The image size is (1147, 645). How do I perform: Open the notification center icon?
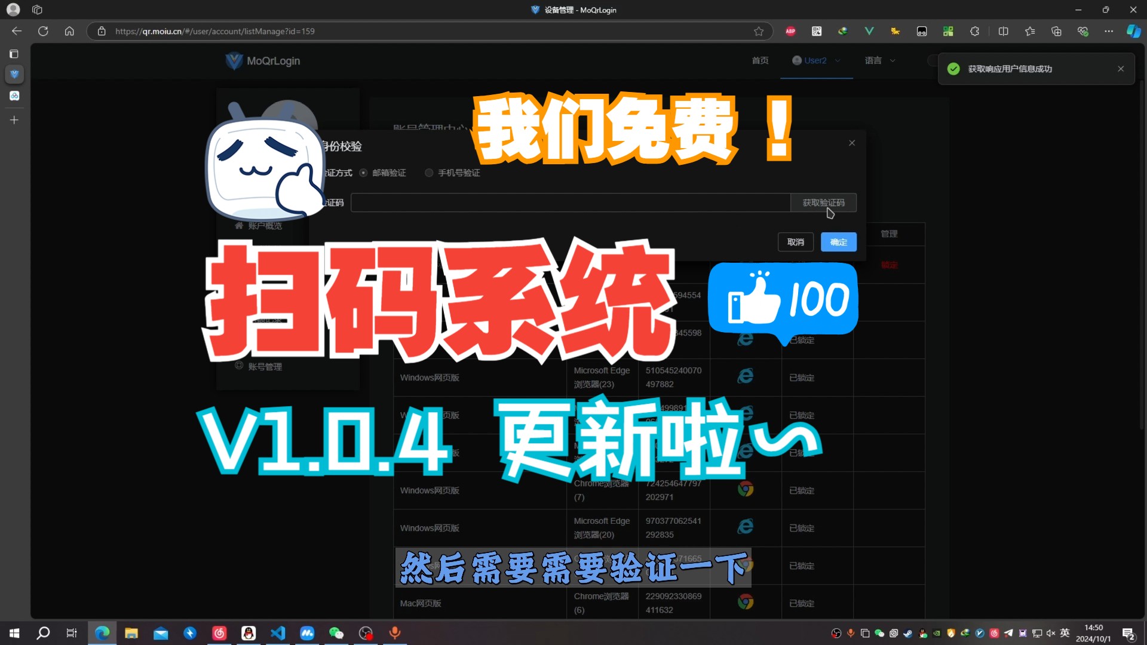point(1128,633)
